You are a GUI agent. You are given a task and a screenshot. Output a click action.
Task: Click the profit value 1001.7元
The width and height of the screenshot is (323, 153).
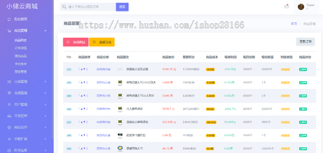click(230, 109)
